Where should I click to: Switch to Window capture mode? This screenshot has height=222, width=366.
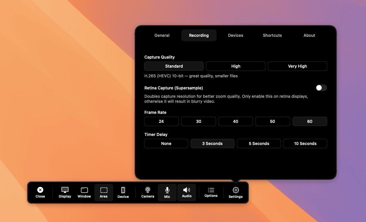84,193
